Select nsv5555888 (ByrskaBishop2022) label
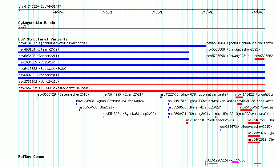Image resolution: width=274 pixels, height=167 pixels. point(233,49)
